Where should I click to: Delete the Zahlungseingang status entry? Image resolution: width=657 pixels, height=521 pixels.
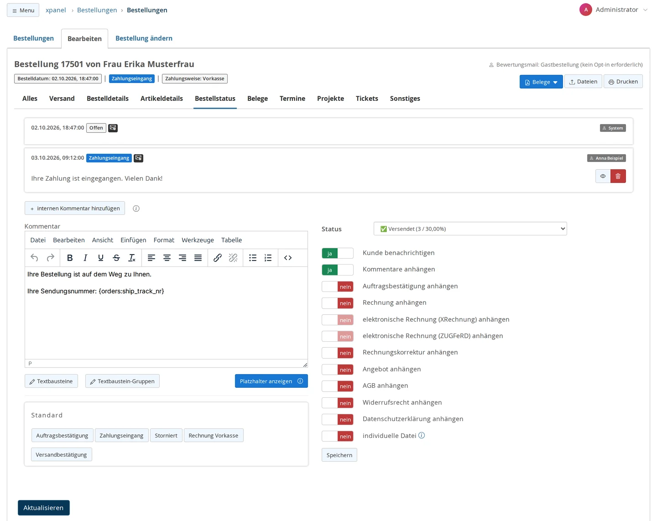point(618,176)
